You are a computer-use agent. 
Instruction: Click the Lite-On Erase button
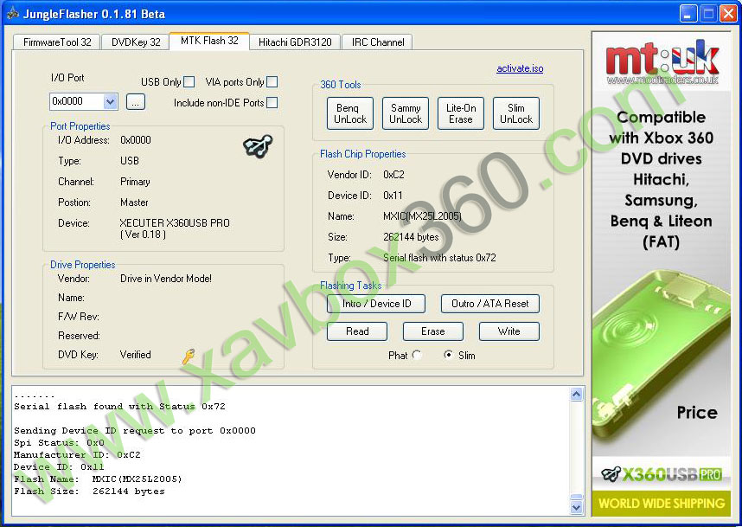click(461, 113)
